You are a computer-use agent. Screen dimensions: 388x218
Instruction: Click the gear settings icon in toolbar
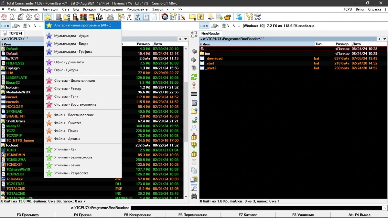pyautogui.click(x=29, y=16)
